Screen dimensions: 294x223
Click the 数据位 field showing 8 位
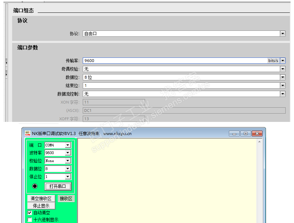[181, 77]
